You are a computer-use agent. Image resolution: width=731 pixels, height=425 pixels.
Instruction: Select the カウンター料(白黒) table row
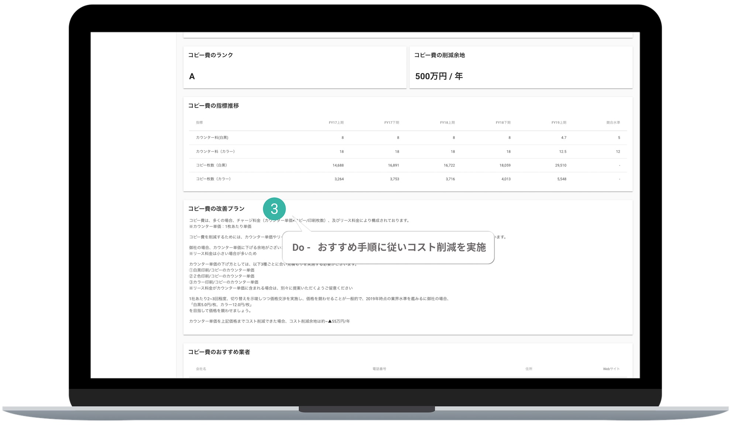click(x=212, y=137)
